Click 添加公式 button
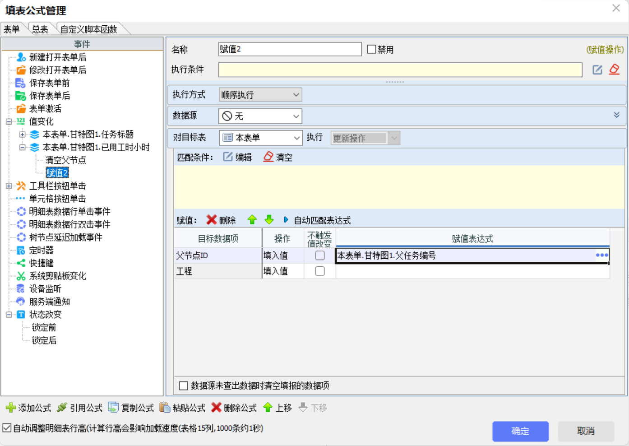 (28, 408)
